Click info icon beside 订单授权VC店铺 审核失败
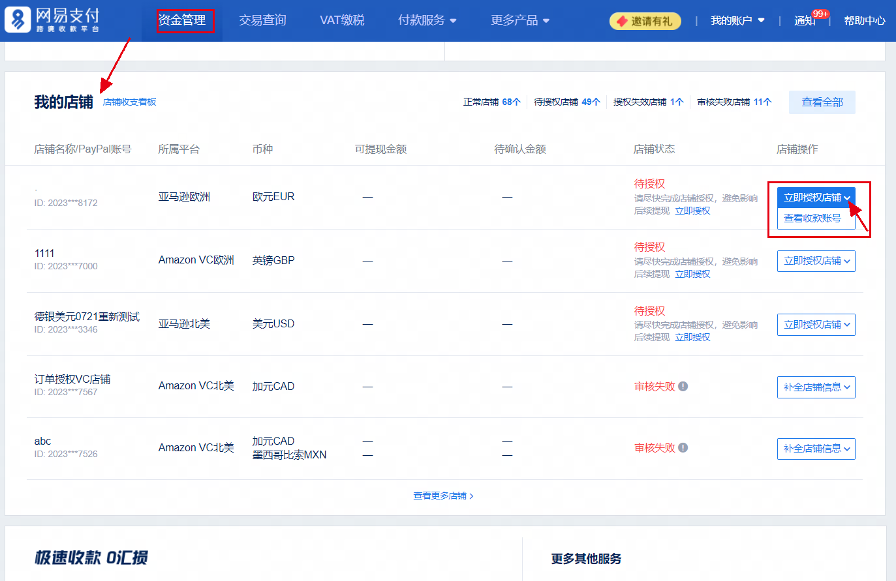The height and width of the screenshot is (581, 896). pos(683,386)
